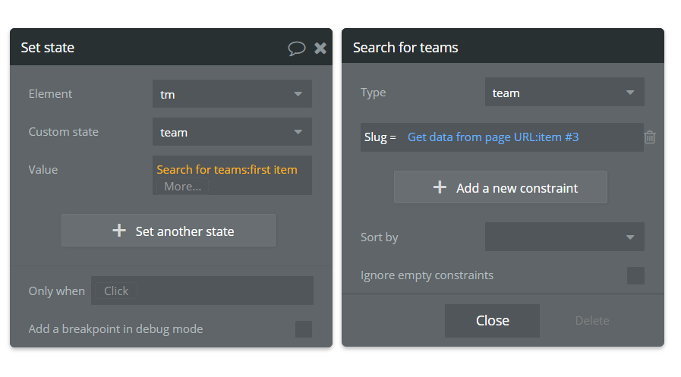Screen dimensions: 681x377
Task: Open the Custom state dropdown showing team
Action: point(232,132)
